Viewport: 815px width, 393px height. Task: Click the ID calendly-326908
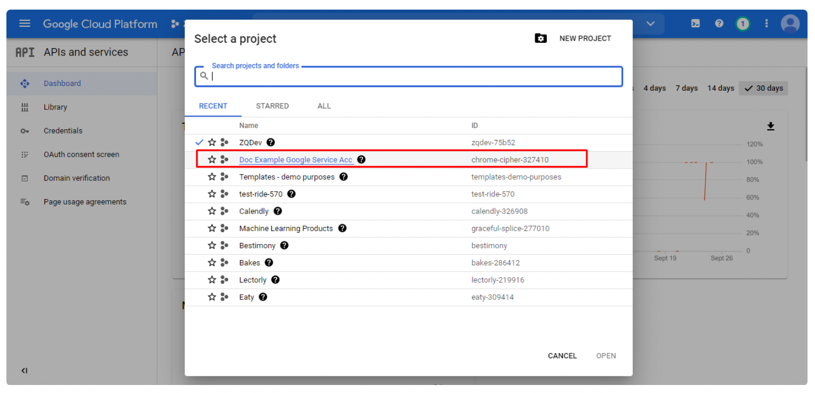[499, 211]
